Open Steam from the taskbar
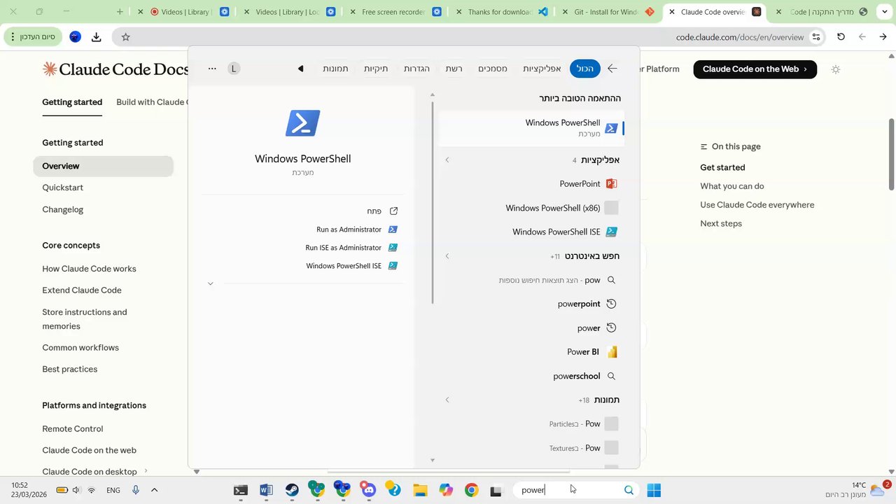 [292, 490]
